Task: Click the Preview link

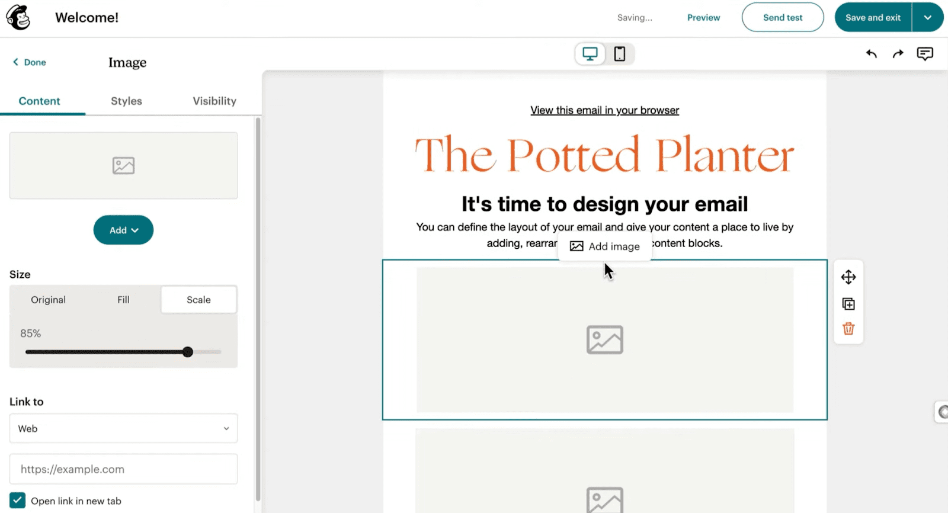Action: 703,18
